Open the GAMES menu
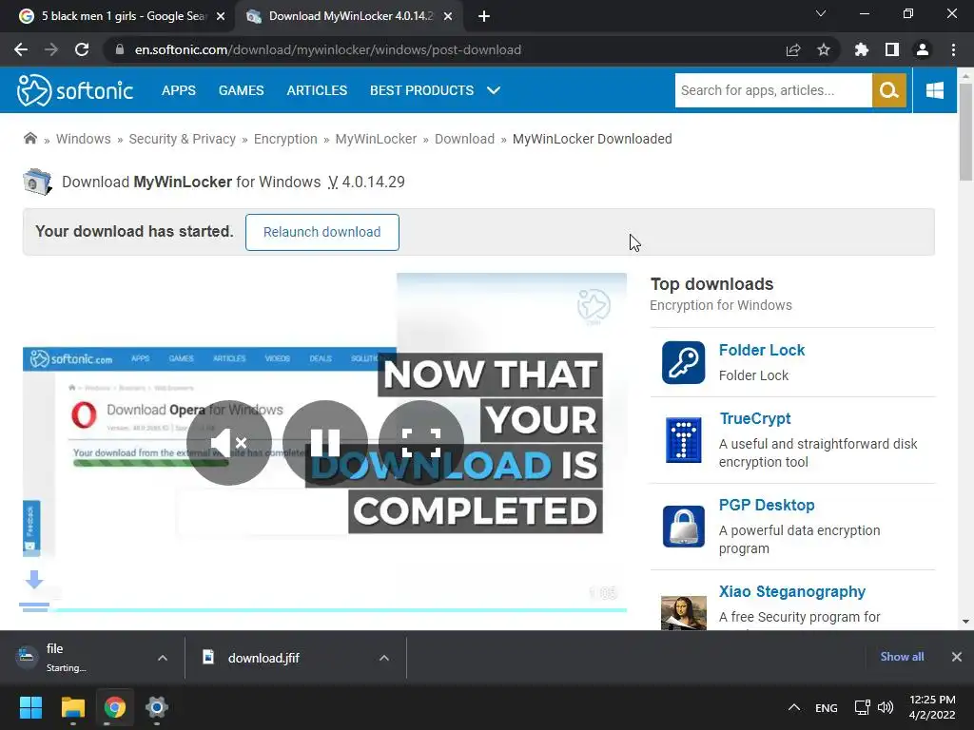Viewport: 974px width, 730px height. pyautogui.click(x=241, y=90)
